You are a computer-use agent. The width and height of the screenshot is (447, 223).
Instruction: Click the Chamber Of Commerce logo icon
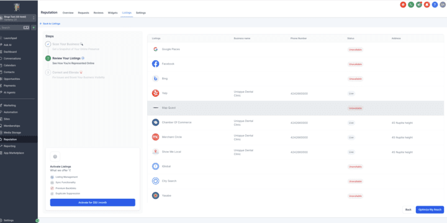pos(155,122)
